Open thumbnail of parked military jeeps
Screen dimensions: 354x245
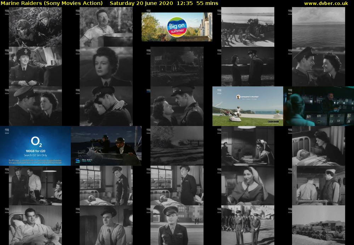point(318,225)
